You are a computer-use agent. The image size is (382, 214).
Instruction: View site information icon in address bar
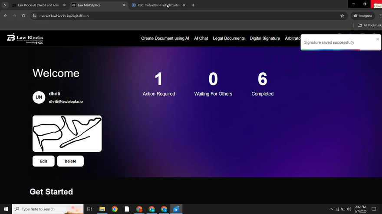coord(35,16)
